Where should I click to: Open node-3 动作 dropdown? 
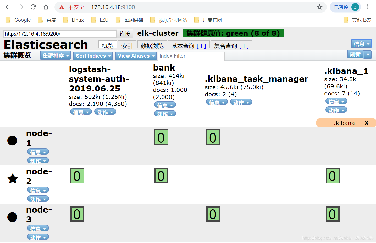click(38, 237)
